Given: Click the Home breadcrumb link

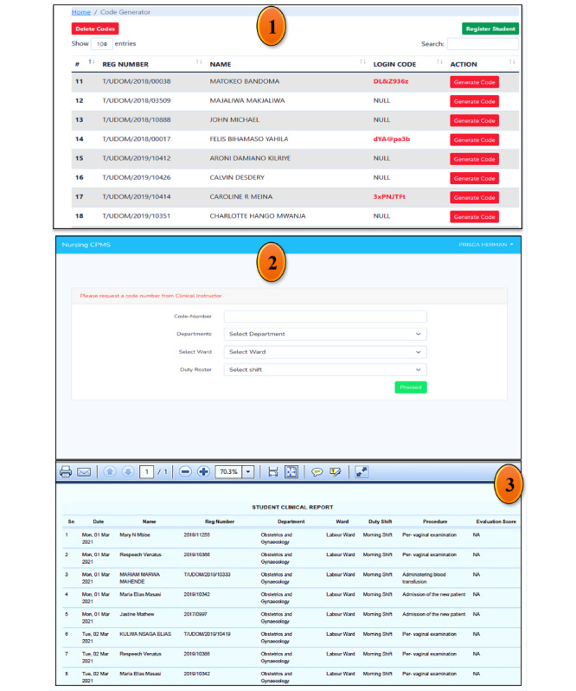Looking at the screenshot, I should pyautogui.click(x=81, y=12).
